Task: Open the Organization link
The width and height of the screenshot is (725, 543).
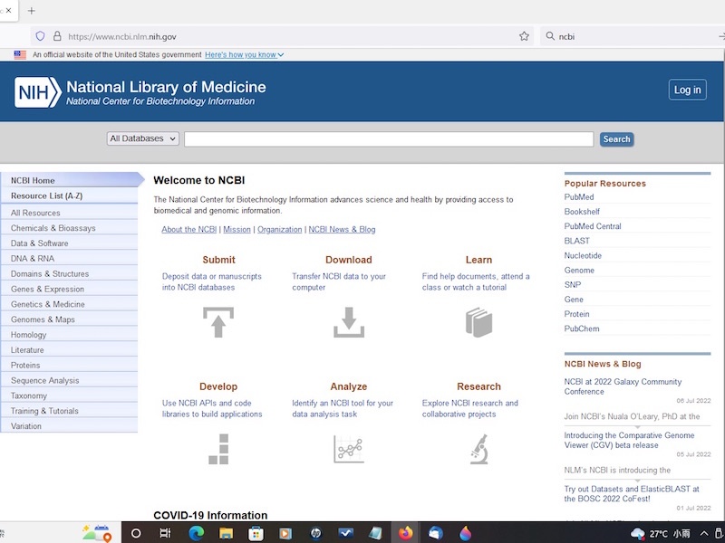Action: [280, 230]
